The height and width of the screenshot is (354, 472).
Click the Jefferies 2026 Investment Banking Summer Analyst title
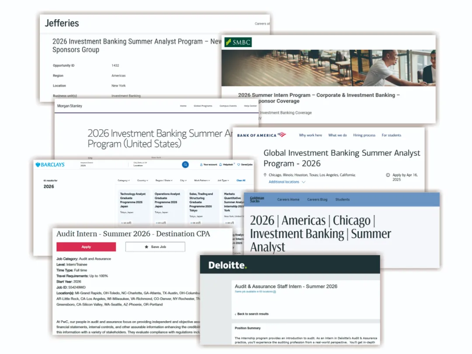[x=137, y=45]
